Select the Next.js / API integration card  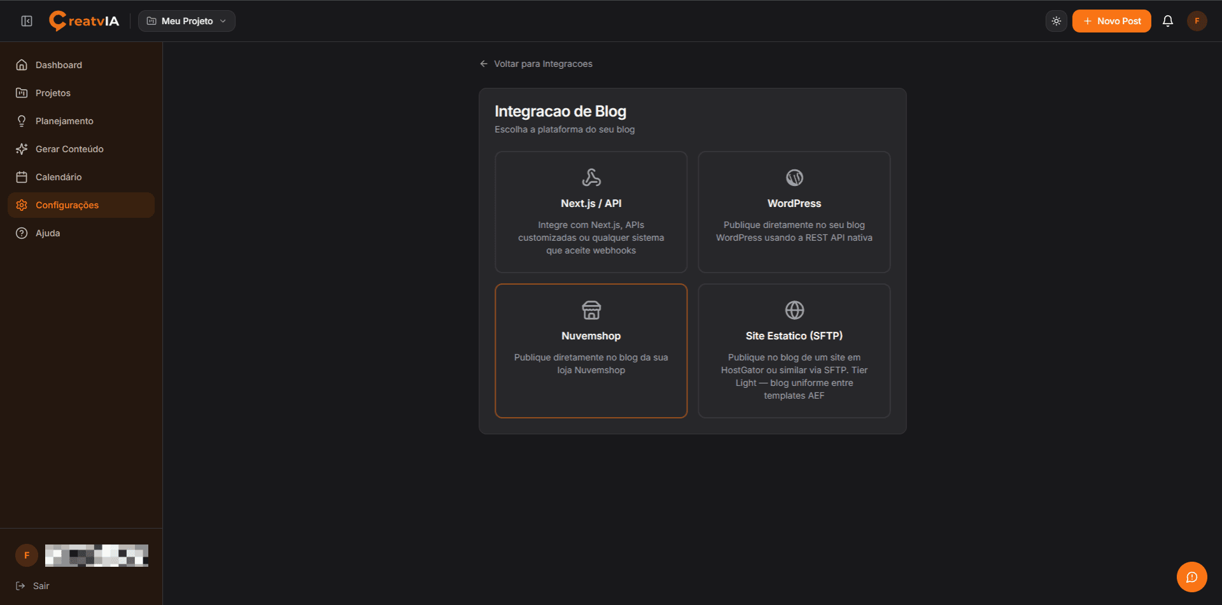tap(591, 212)
